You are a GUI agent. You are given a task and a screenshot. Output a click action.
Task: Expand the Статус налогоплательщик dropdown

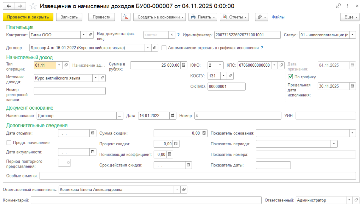coord(353,35)
